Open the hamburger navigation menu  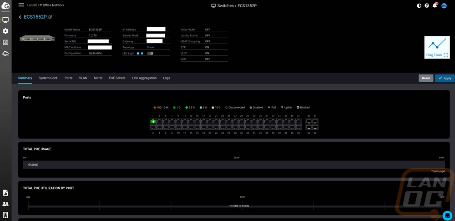click(x=21, y=5)
